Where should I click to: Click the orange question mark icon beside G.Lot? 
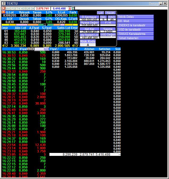[x=3, y=12]
